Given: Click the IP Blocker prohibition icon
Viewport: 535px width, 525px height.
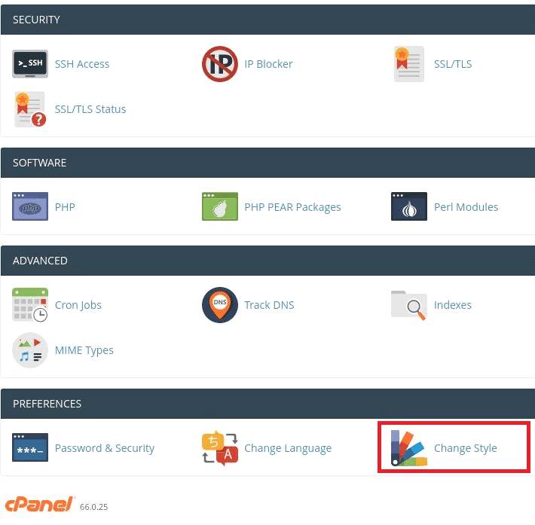Looking at the screenshot, I should click(x=220, y=64).
